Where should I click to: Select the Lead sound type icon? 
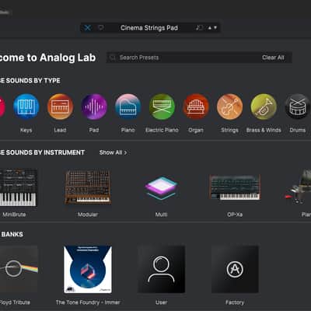[x=60, y=107]
